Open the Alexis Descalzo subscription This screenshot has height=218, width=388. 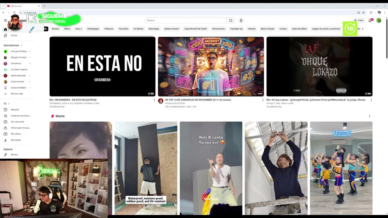[x=17, y=76]
